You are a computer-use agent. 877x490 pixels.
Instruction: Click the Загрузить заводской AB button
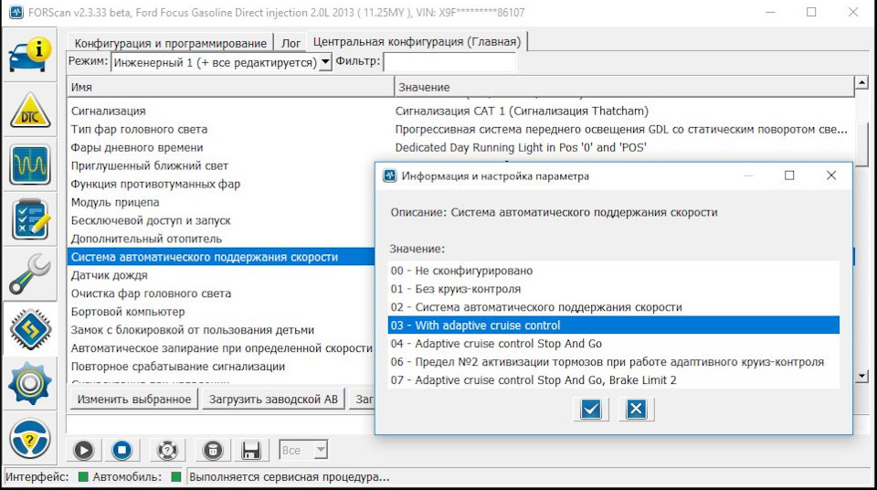273,399
